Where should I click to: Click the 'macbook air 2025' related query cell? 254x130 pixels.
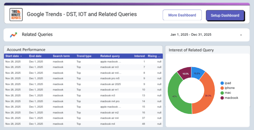[111, 84]
